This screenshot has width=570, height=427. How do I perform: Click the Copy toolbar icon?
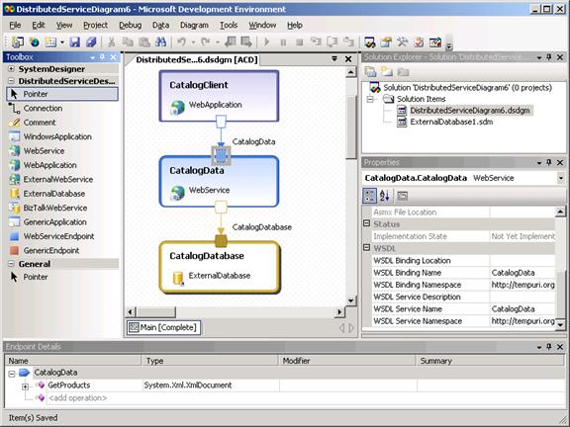128,43
